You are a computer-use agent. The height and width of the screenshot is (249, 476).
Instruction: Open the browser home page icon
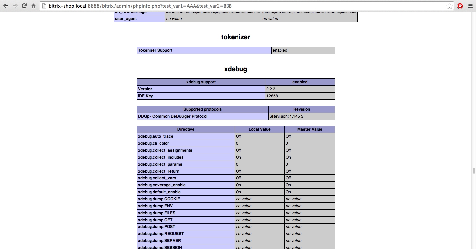pos(33,6)
